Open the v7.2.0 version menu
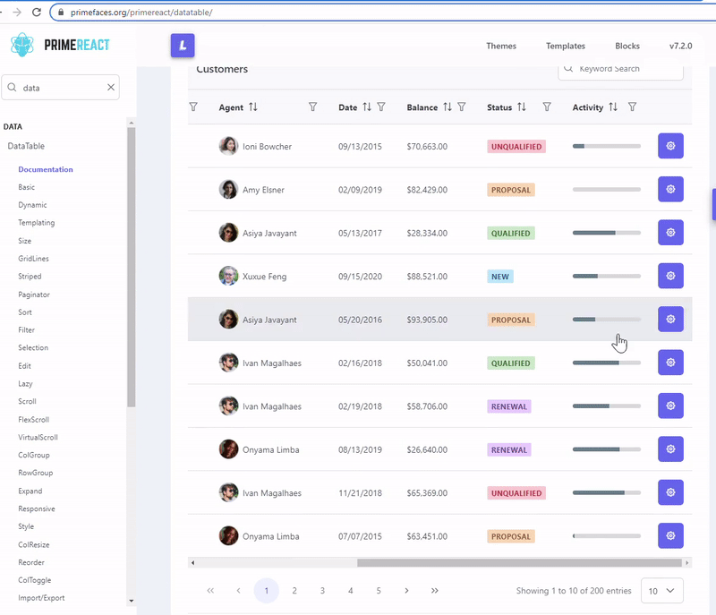Screen dimensions: 716x615 click(680, 46)
